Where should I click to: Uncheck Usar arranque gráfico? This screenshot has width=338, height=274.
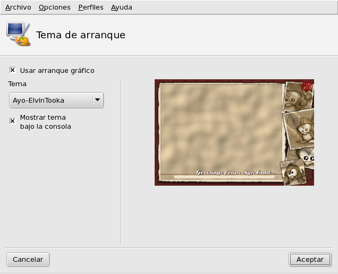(13, 70)
